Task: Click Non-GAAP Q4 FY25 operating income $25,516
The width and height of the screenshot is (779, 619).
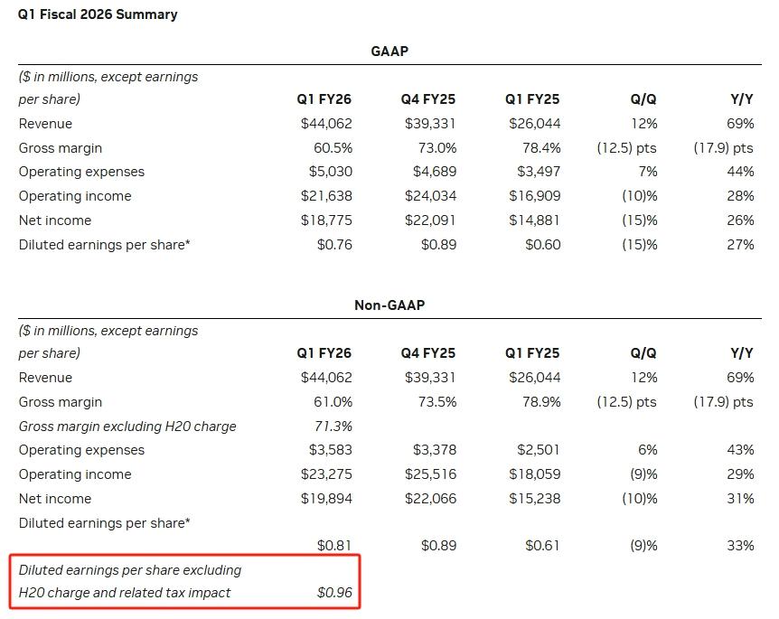Action: click(430, 474)
